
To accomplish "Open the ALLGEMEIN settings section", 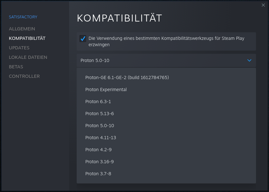I will [22, 29].
